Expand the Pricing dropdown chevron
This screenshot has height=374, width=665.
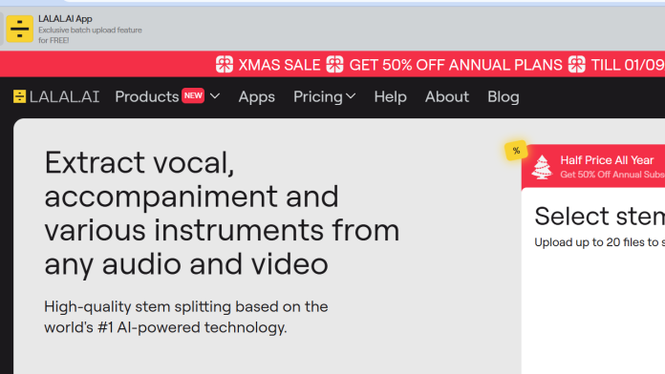point(351,96)
